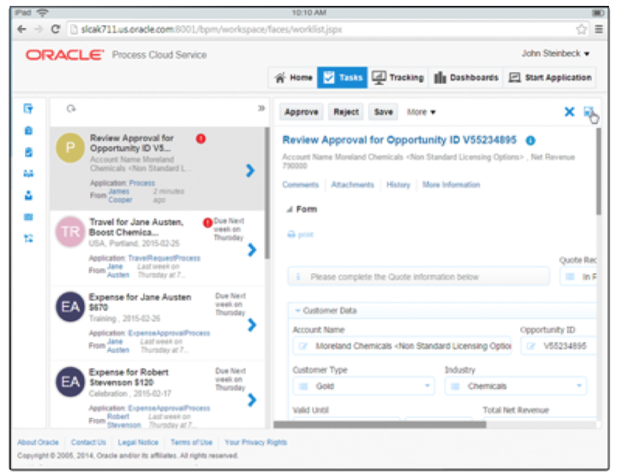
Task: Open Review Approval task via its chevron
Action: click(x=250, y=171)
